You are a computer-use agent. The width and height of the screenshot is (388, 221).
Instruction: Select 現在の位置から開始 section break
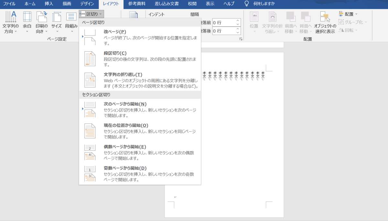tap(140, 131)
